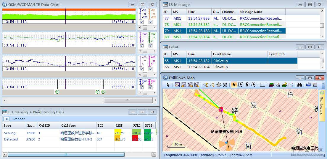Uncheck right orange checkbox under -10/-120 scale
Viewport: 327px width, 159px height.
coord(150,22)
